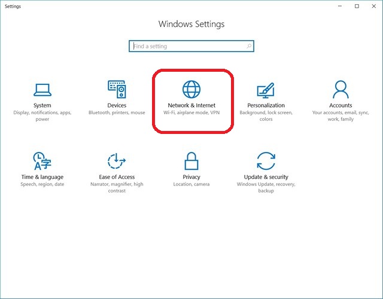Select the Privacy label
383x299 pixels.
(x=191, y=177)
